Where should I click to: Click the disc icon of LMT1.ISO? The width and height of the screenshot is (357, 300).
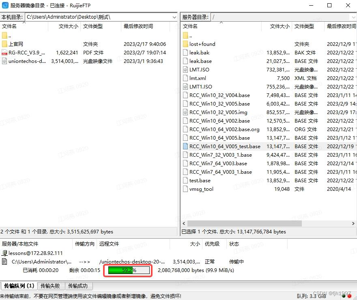185,86
